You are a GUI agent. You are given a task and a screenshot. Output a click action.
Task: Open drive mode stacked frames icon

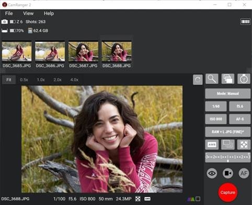pos(228,144)
